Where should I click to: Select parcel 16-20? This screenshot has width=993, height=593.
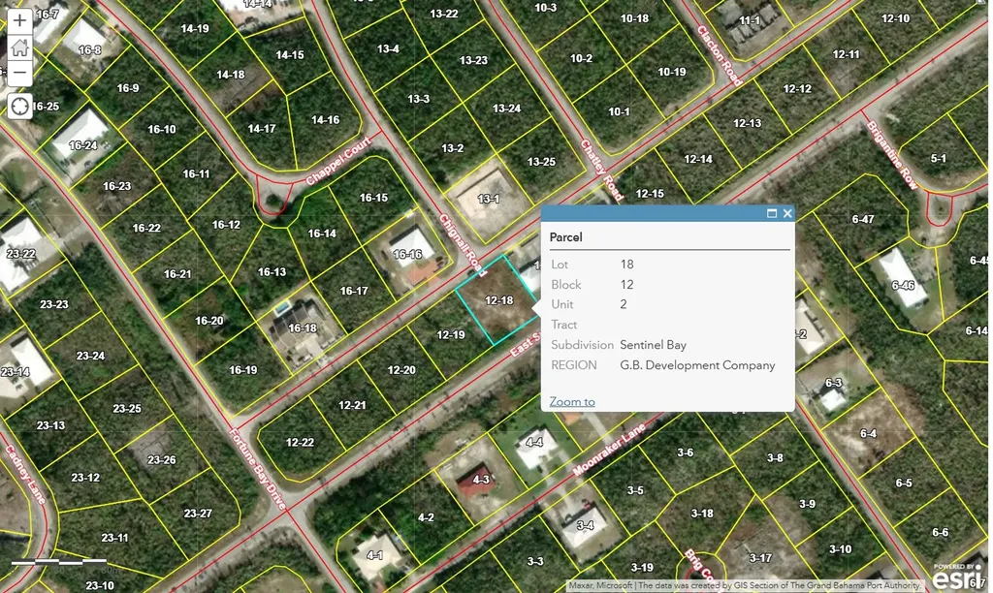pyautogui.click(x=209, y=321)
